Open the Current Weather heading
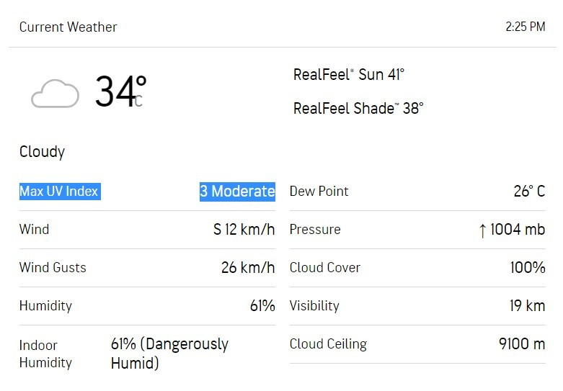563x391 pixels. click(x=68, y=27)
